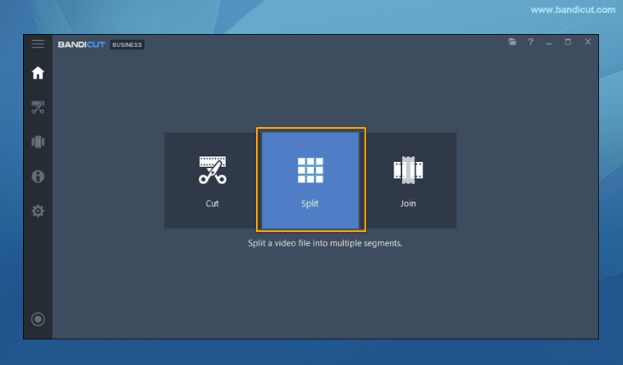Minimize the Bandicut window
This screenshot has width=623, height=365.
tap(549, 42)
